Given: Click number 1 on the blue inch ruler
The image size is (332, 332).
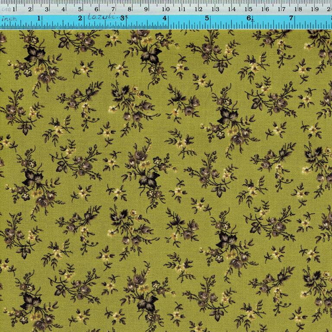Looking at the screenshot, I should 39,18.
